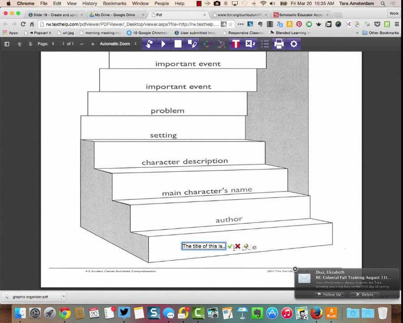Select the highlighter tool
The width and height of the screenshot is (403, 323).
click(x=192, y=44)
